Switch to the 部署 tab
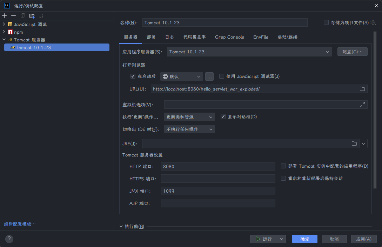Screen dimensions: 382x247 (x=151, y=37)
